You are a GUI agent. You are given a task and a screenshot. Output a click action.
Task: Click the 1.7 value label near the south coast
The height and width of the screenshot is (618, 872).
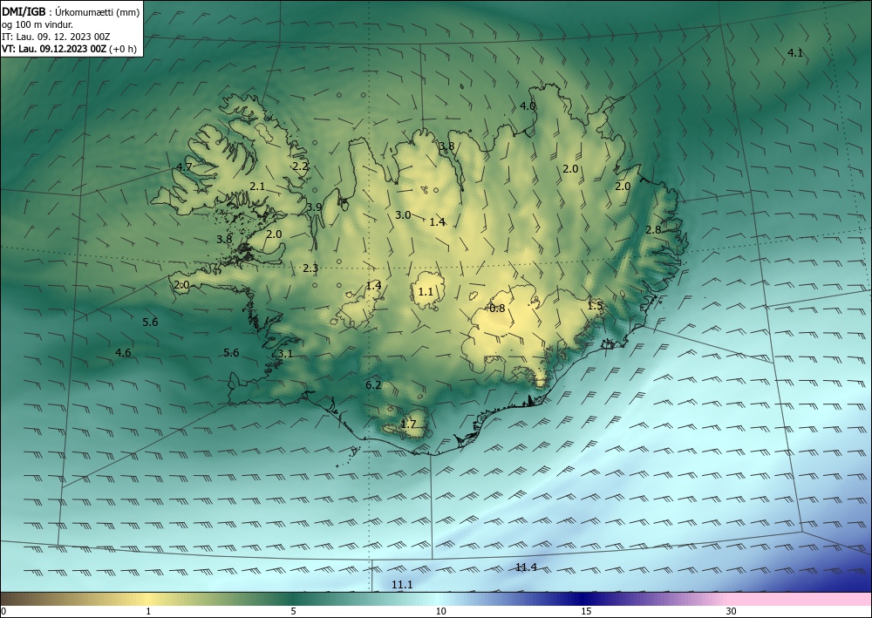(408, 424)
